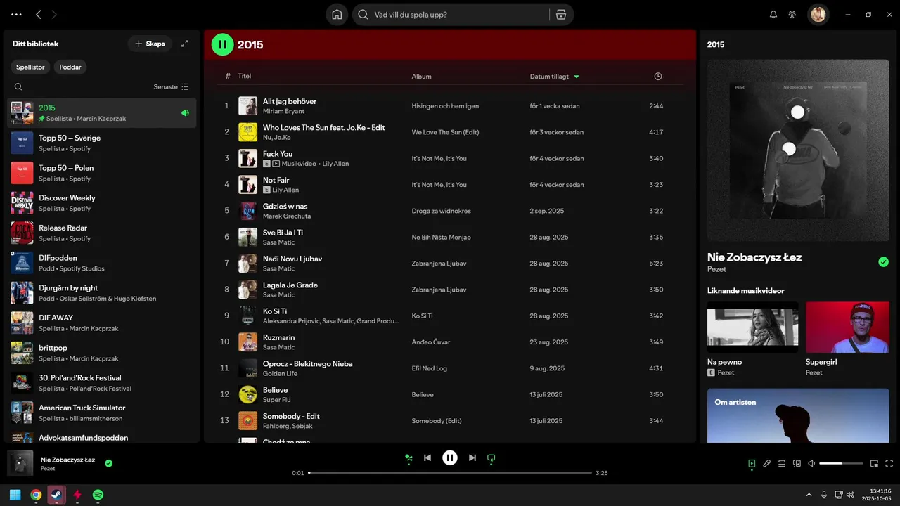Show hidden system tray icons
The image size is (900, 506).
coord(809,495)
